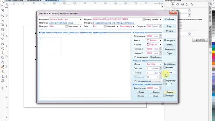
Task: Collapse the Расшир парам section triangle
Action: click(133, 61)
